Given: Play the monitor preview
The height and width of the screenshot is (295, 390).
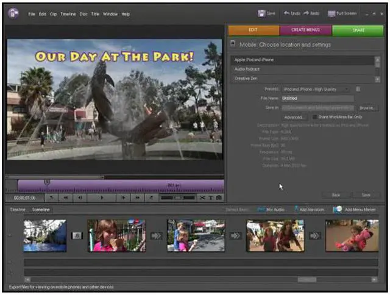Looking at the screenshot, I should pyautogui.click(x=101, y=197).
